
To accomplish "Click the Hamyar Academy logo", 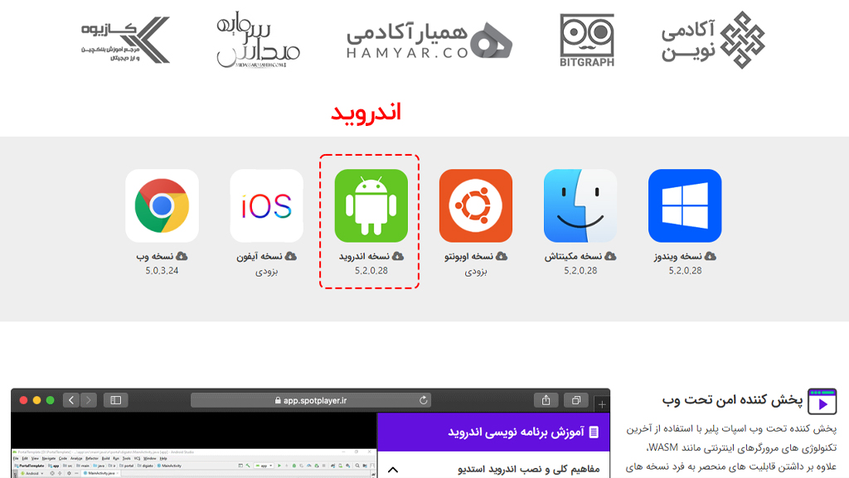I will tap(429, 40).
